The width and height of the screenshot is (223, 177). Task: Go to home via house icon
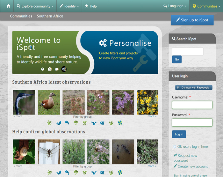point(8,6)
